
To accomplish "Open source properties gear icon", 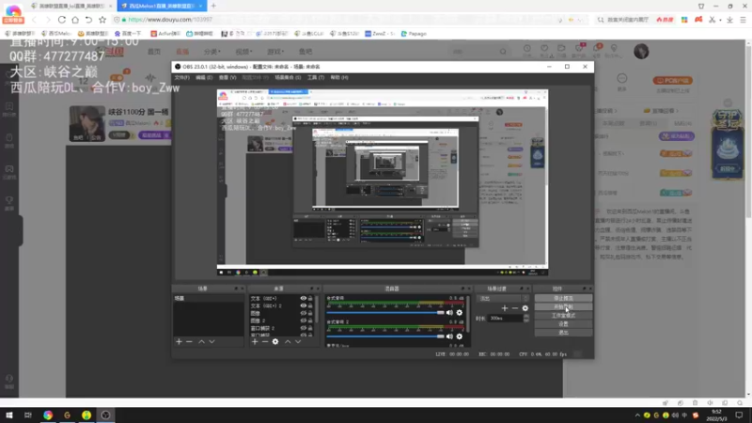I will click(275, 341).
